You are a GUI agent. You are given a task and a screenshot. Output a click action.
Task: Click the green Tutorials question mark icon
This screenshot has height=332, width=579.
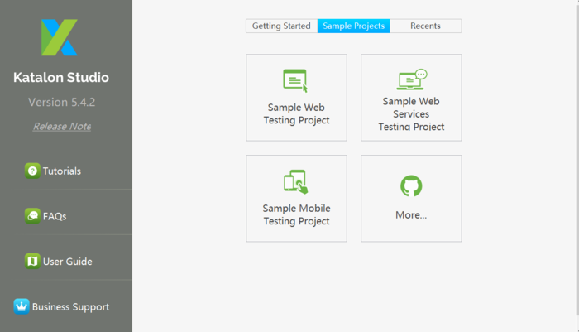pos(32,171)
